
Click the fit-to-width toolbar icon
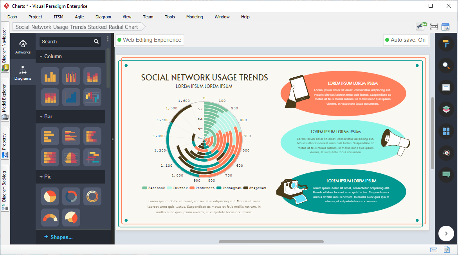tap(434, 27)
